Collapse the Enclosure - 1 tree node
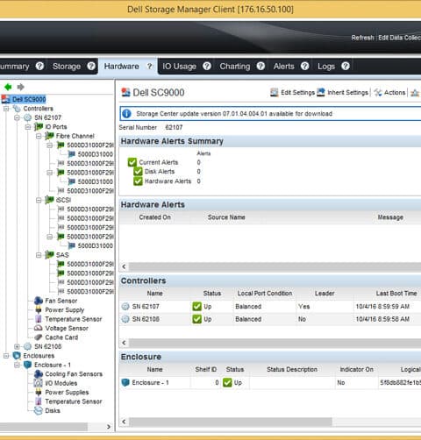 [x=17, y=365]
